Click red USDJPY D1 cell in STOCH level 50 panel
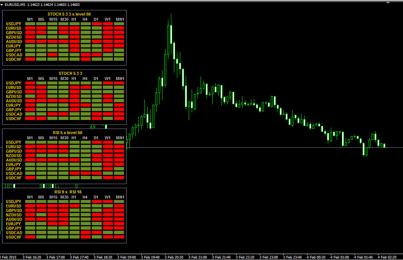This screenshot has height=260, width=403. (x=97, y=24)
